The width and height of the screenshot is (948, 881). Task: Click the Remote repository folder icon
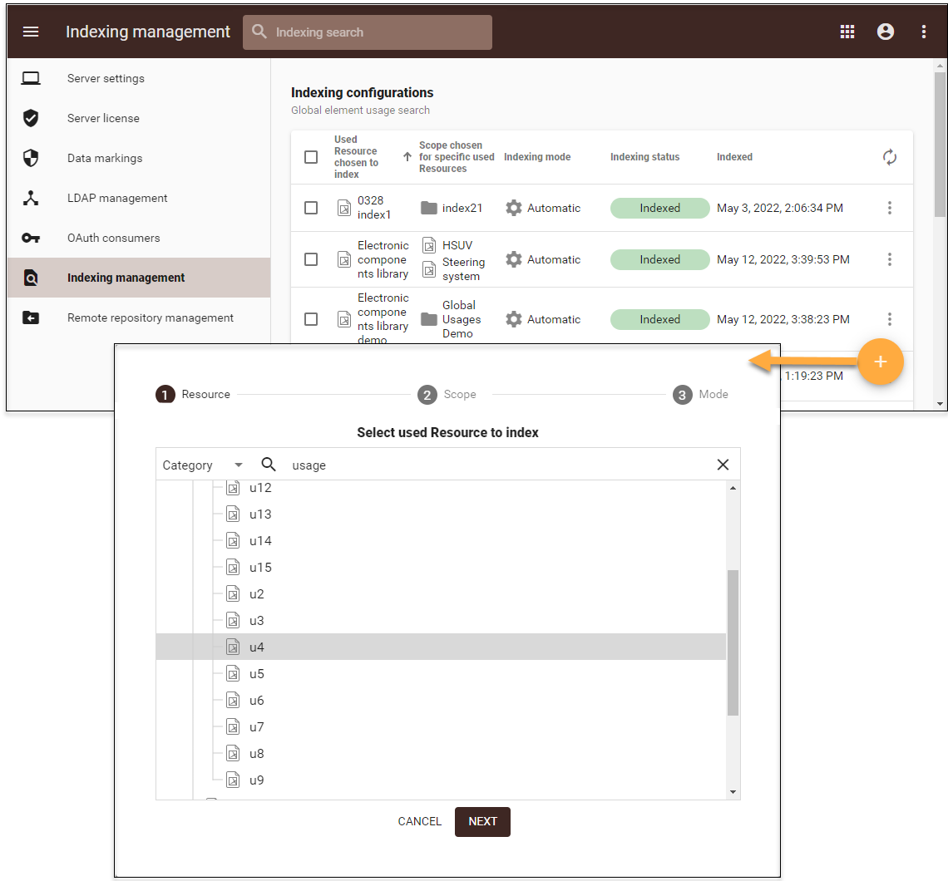click(31, 317)
